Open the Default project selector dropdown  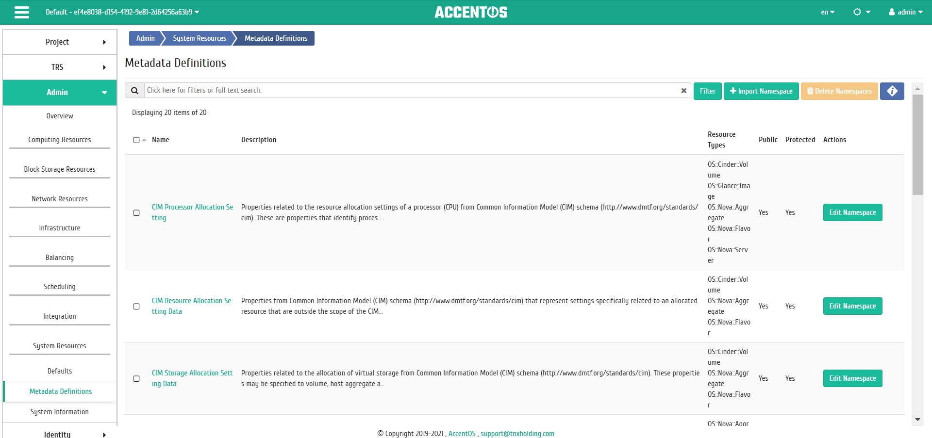(122, 12)
